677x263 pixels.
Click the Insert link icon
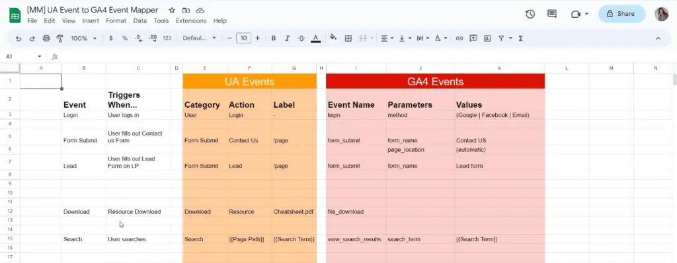pyautogui.click(x=459, y=38)
